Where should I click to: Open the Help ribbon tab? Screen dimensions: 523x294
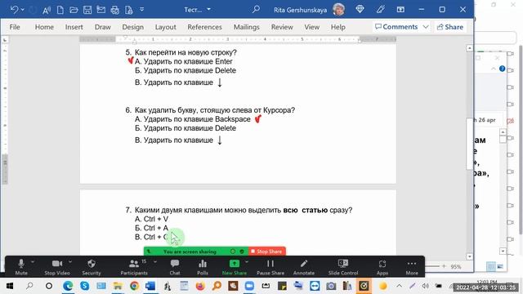coord(337,27)
